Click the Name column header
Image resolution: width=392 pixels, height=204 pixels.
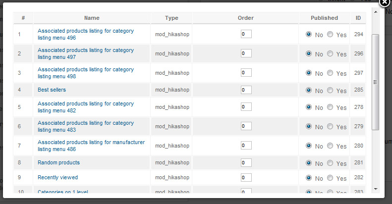92,18
